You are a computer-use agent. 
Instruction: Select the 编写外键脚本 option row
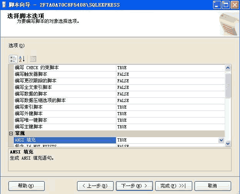pos(64,114)
